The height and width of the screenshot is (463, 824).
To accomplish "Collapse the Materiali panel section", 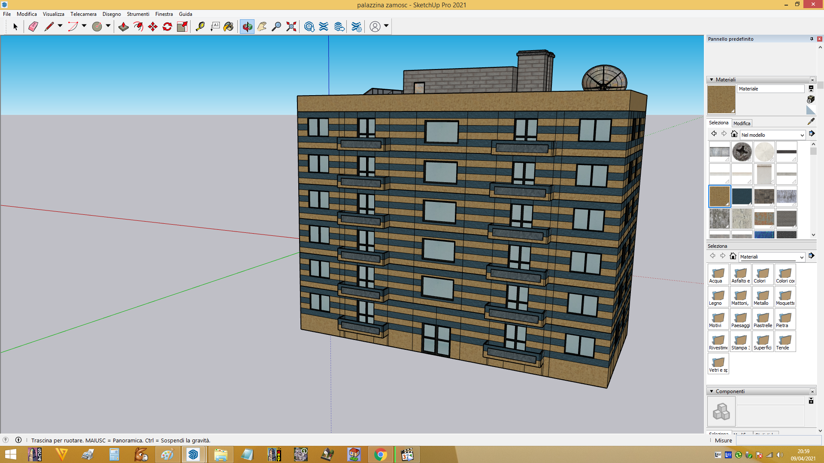I will tap(712, 80).
